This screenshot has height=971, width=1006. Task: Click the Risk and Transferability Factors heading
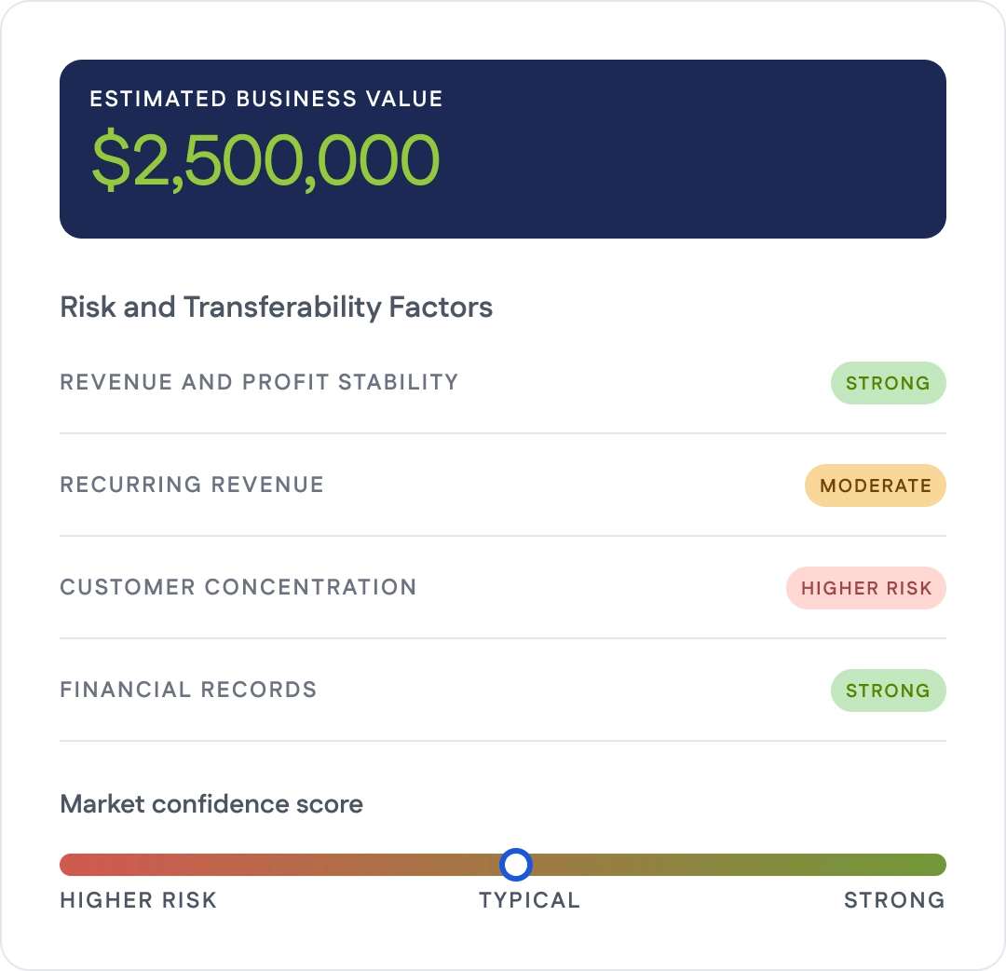[276, 307]
